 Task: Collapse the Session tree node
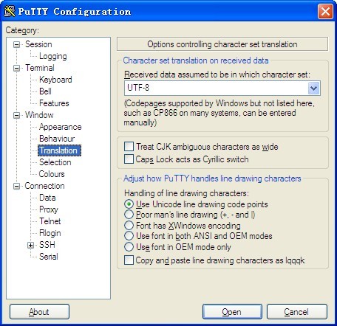click(x=16, y=44)
